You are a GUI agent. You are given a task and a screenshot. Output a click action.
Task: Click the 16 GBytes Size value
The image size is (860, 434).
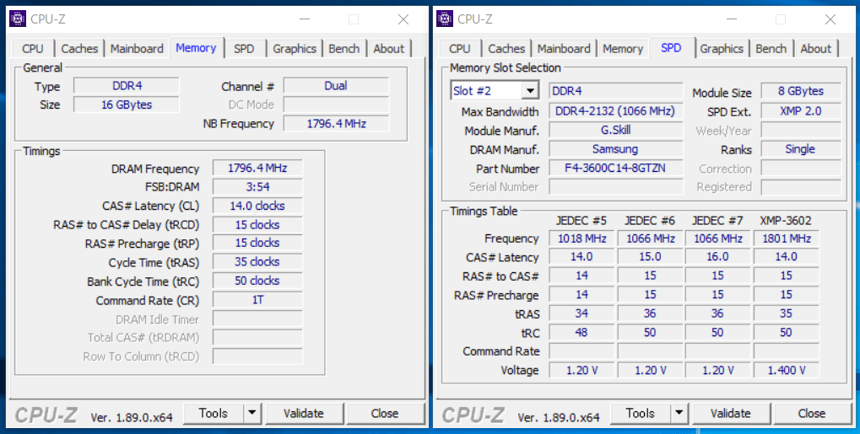pyautogui.click(x=127, y=104)
